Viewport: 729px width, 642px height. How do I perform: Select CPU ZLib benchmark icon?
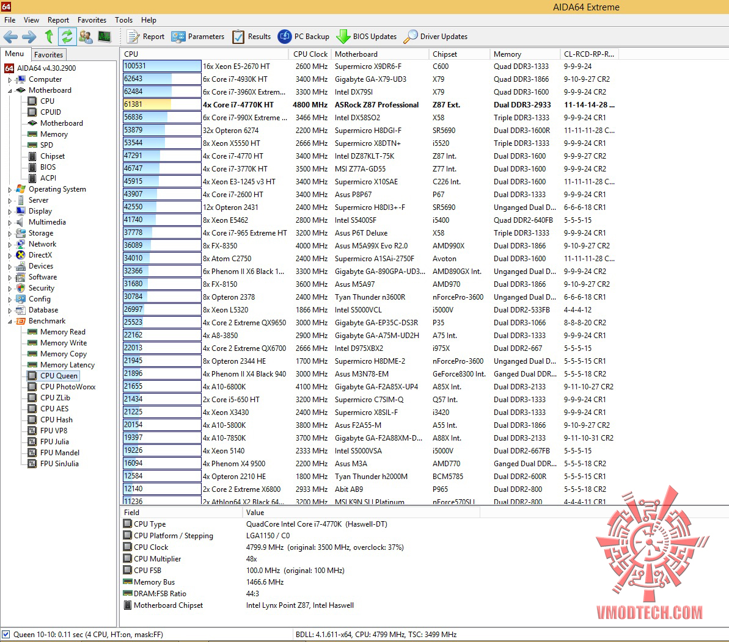32,398
